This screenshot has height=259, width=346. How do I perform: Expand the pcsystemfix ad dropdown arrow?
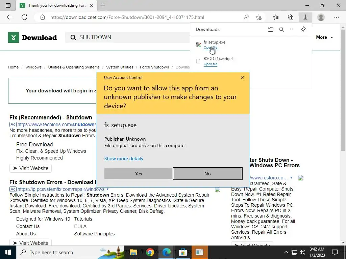[x=107, y=189]
